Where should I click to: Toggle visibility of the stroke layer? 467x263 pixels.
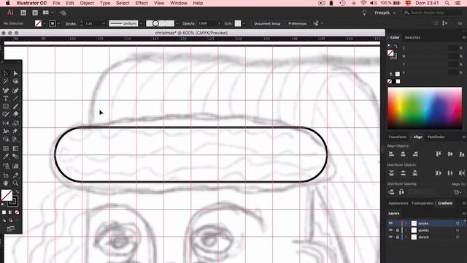click(x=390, y=224)
